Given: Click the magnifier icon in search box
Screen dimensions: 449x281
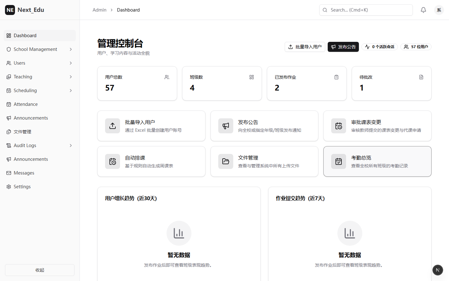Looking at the screenshot, I should 325,10.
